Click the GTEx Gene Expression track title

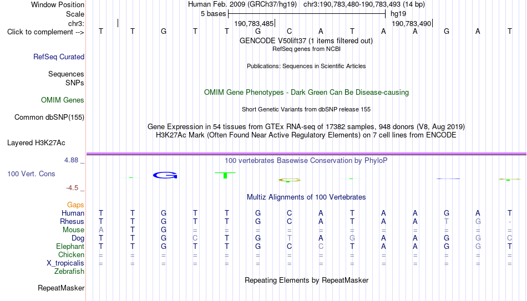point(306,126)
